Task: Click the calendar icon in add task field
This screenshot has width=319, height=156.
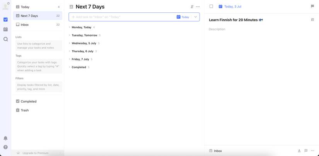Action: (178, 17)
